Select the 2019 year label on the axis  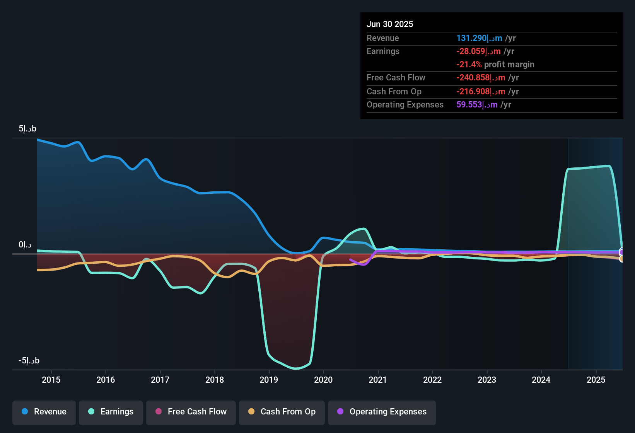(269, 380)
